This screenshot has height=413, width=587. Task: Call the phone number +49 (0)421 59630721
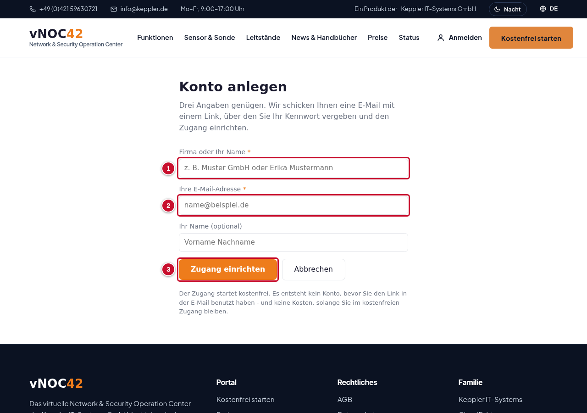coord(68,9)
